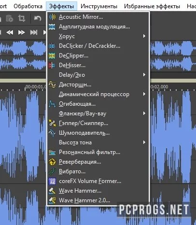
Task: Click the Дисторшн effect icon
Action: (x=52, y=84)
